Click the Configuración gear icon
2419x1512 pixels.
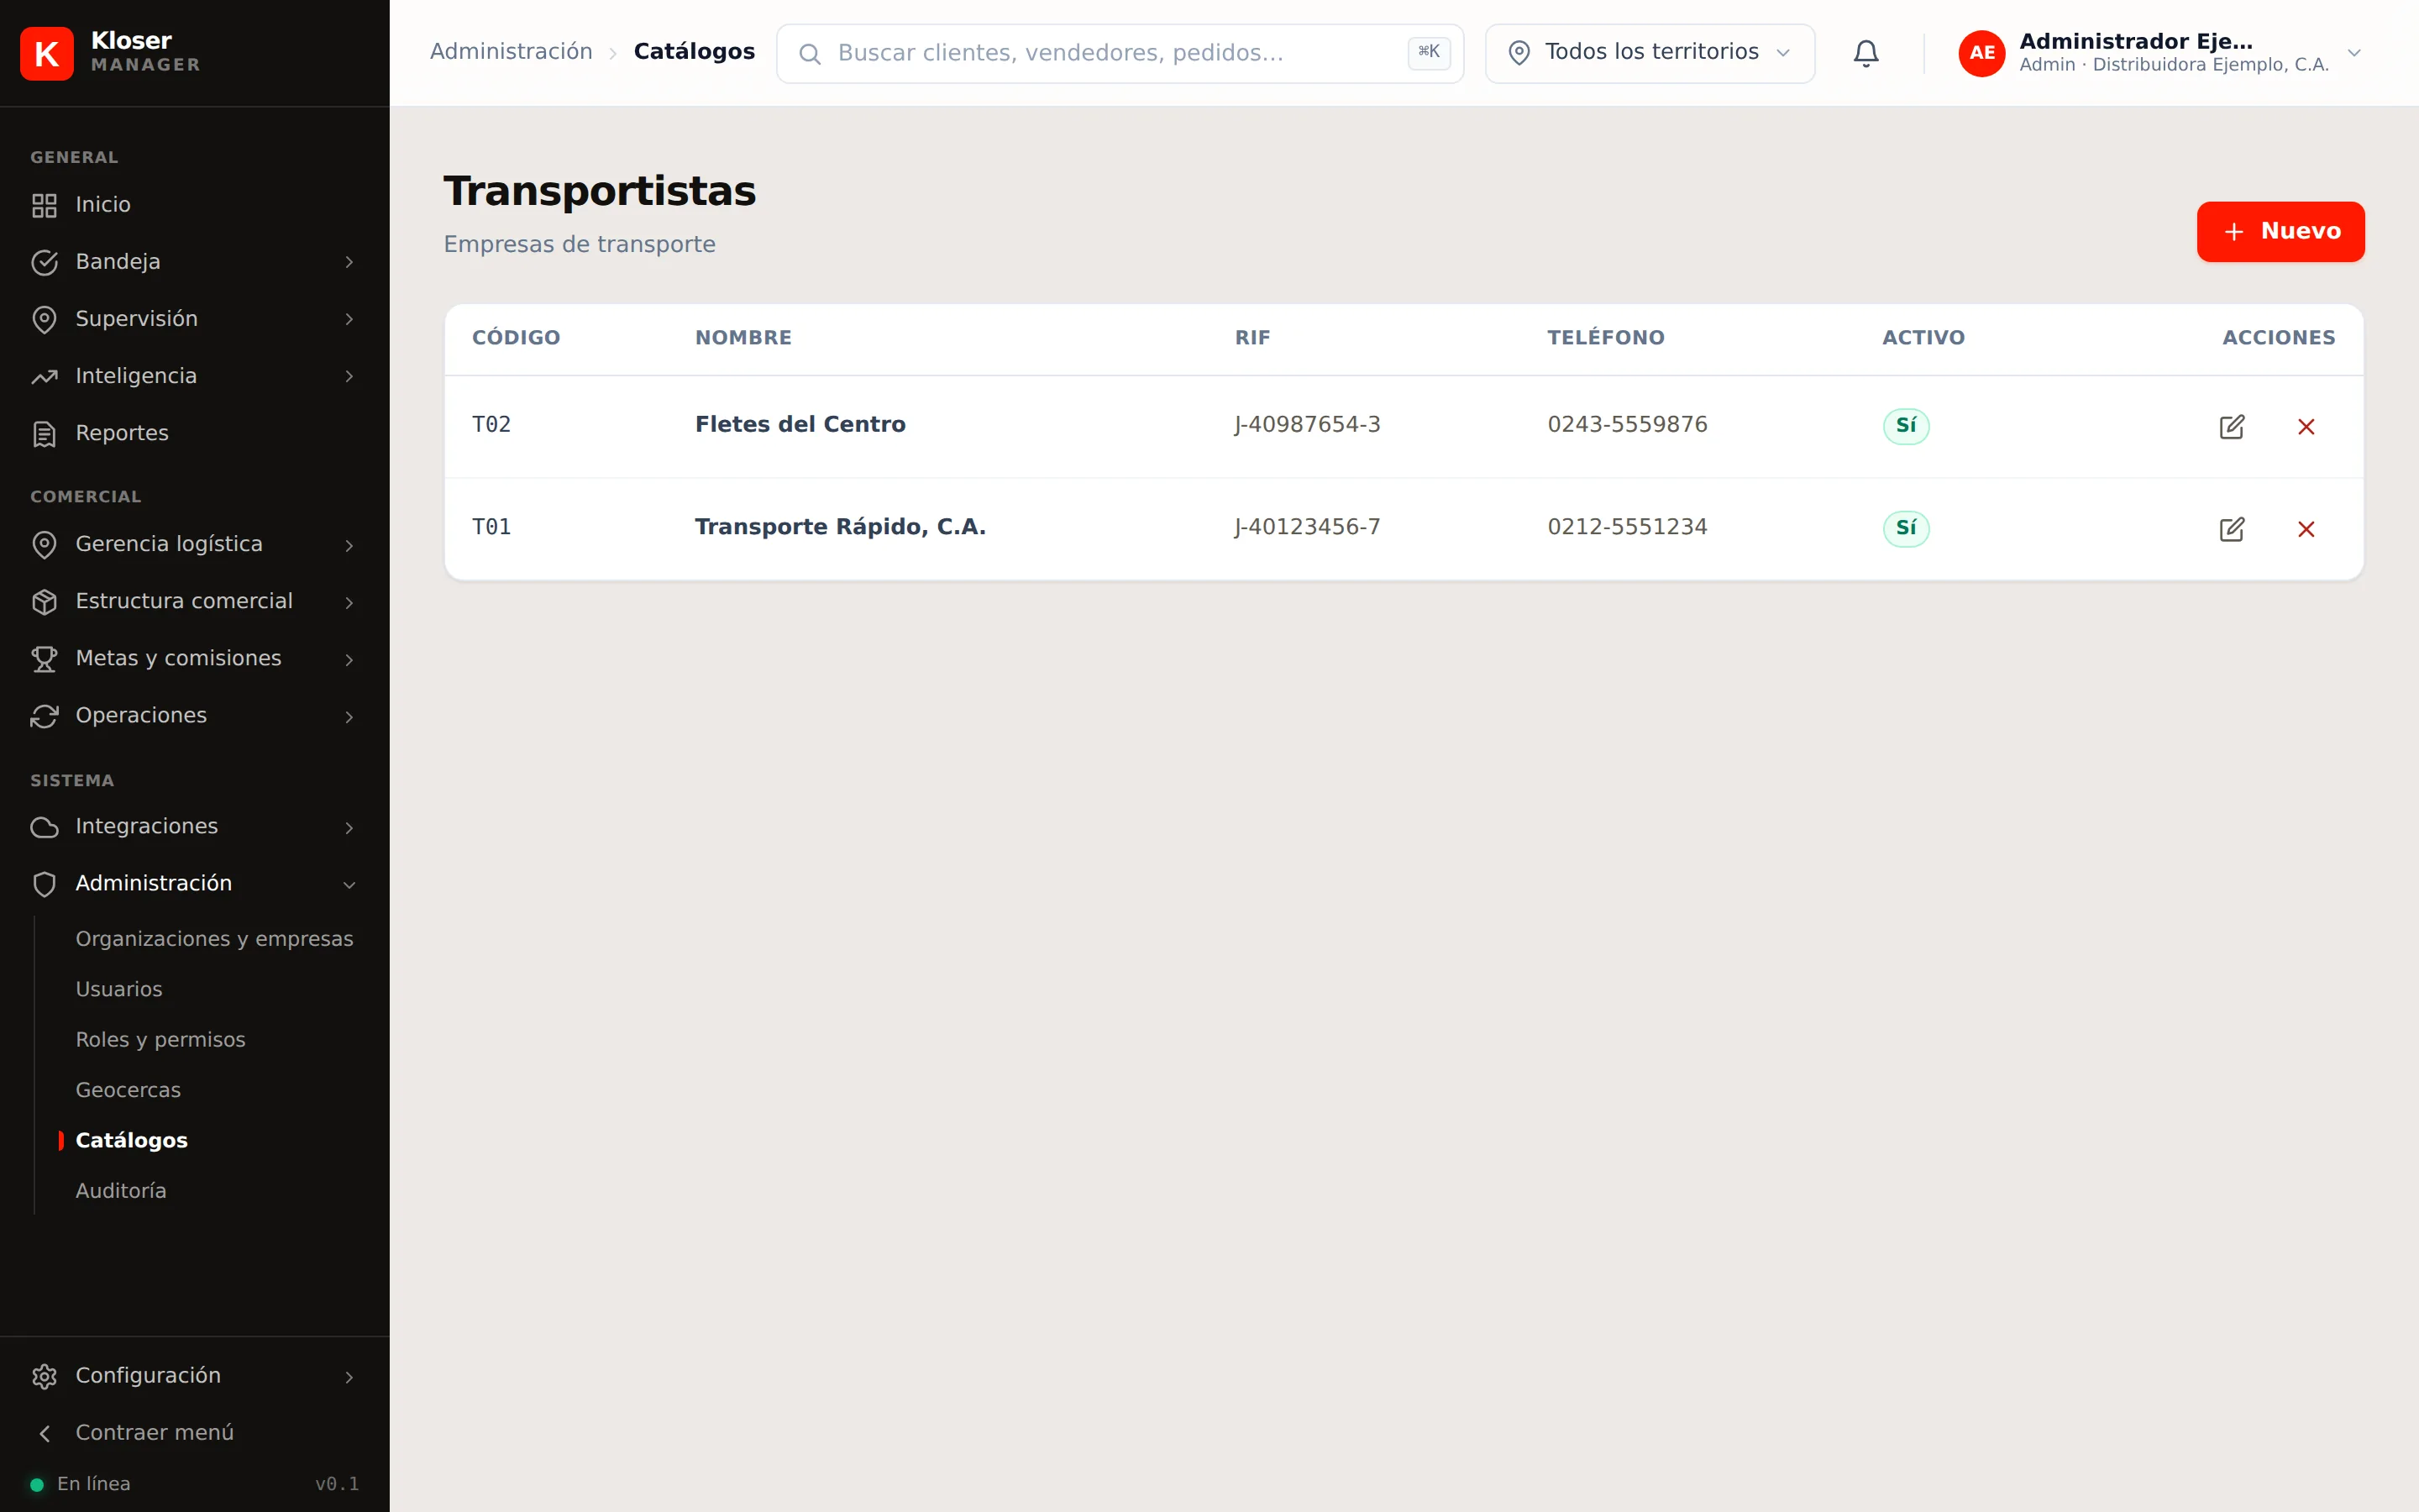tap(44, 1376)
